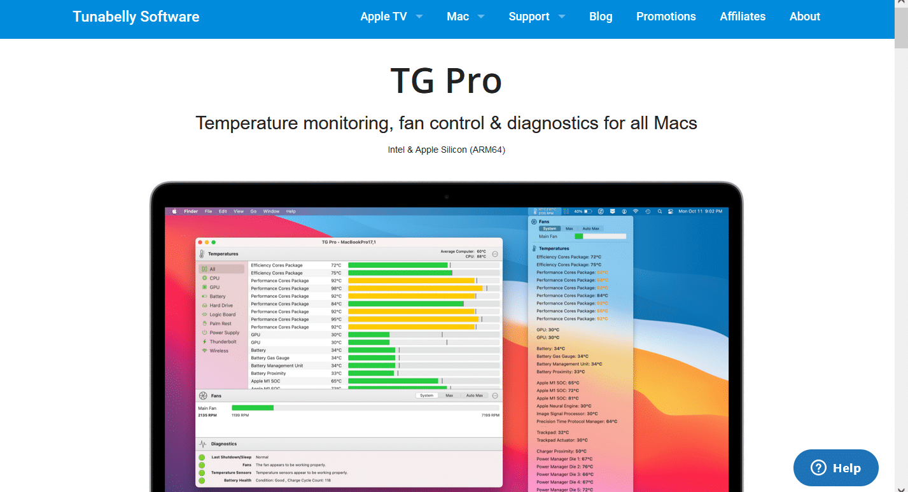Click the Main Fan speed bar in TG Pro window
This screenshot has width=908, height=492.
click(365, 407)
